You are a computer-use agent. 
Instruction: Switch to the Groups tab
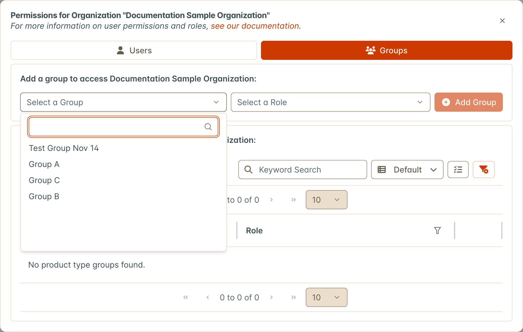click(386, 50)
